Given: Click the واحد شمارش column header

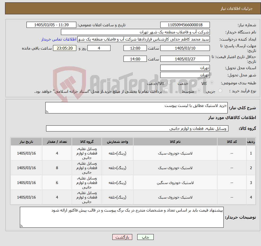Looking at the screenshot, I should pyautogui.click(x=117, y=142).
